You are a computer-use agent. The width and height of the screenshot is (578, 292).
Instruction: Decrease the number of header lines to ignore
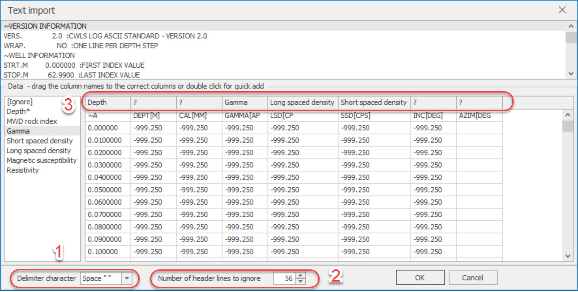click(x=300, y=281)
